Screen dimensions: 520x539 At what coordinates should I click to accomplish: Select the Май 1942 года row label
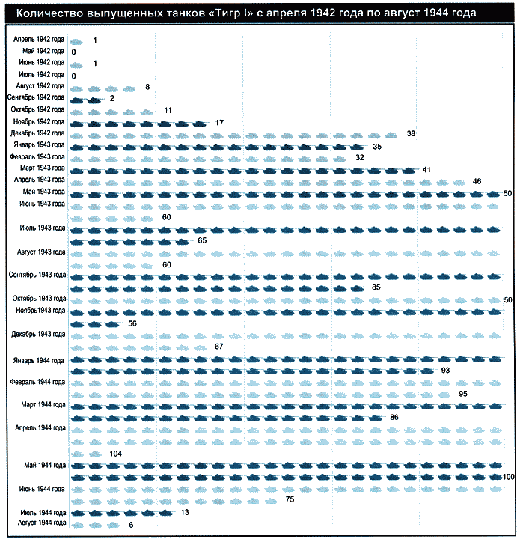[x=43, y=51]
